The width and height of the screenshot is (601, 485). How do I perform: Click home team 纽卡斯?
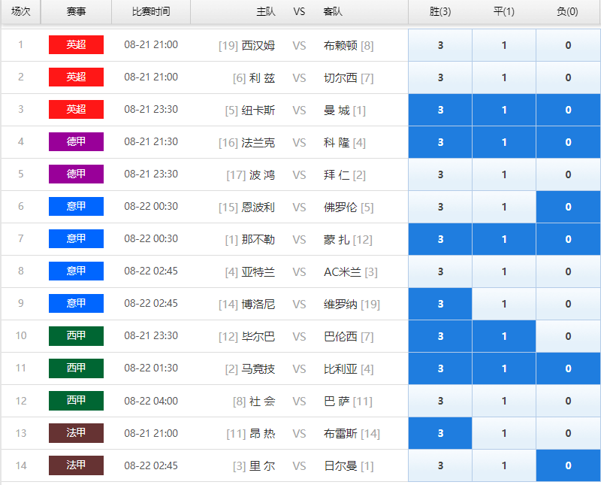258,111
